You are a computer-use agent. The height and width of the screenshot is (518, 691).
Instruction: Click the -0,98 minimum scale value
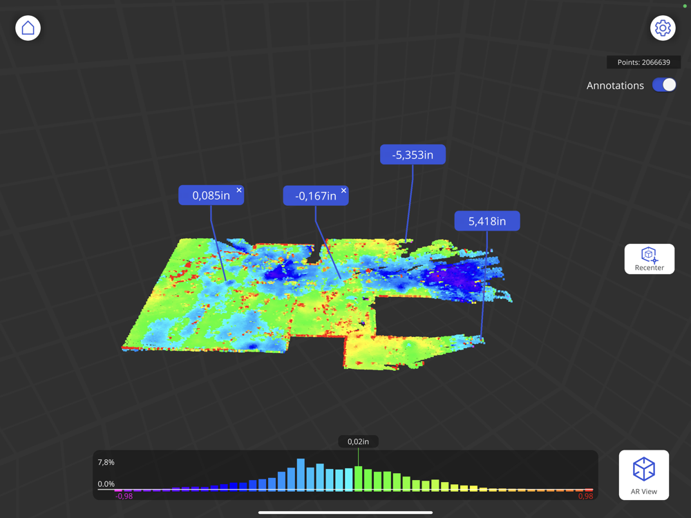click(124, 496)
